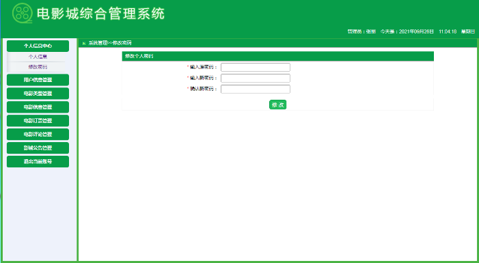Click the 修改 submit button
The image size is (479, 263).
click(277, 105)
